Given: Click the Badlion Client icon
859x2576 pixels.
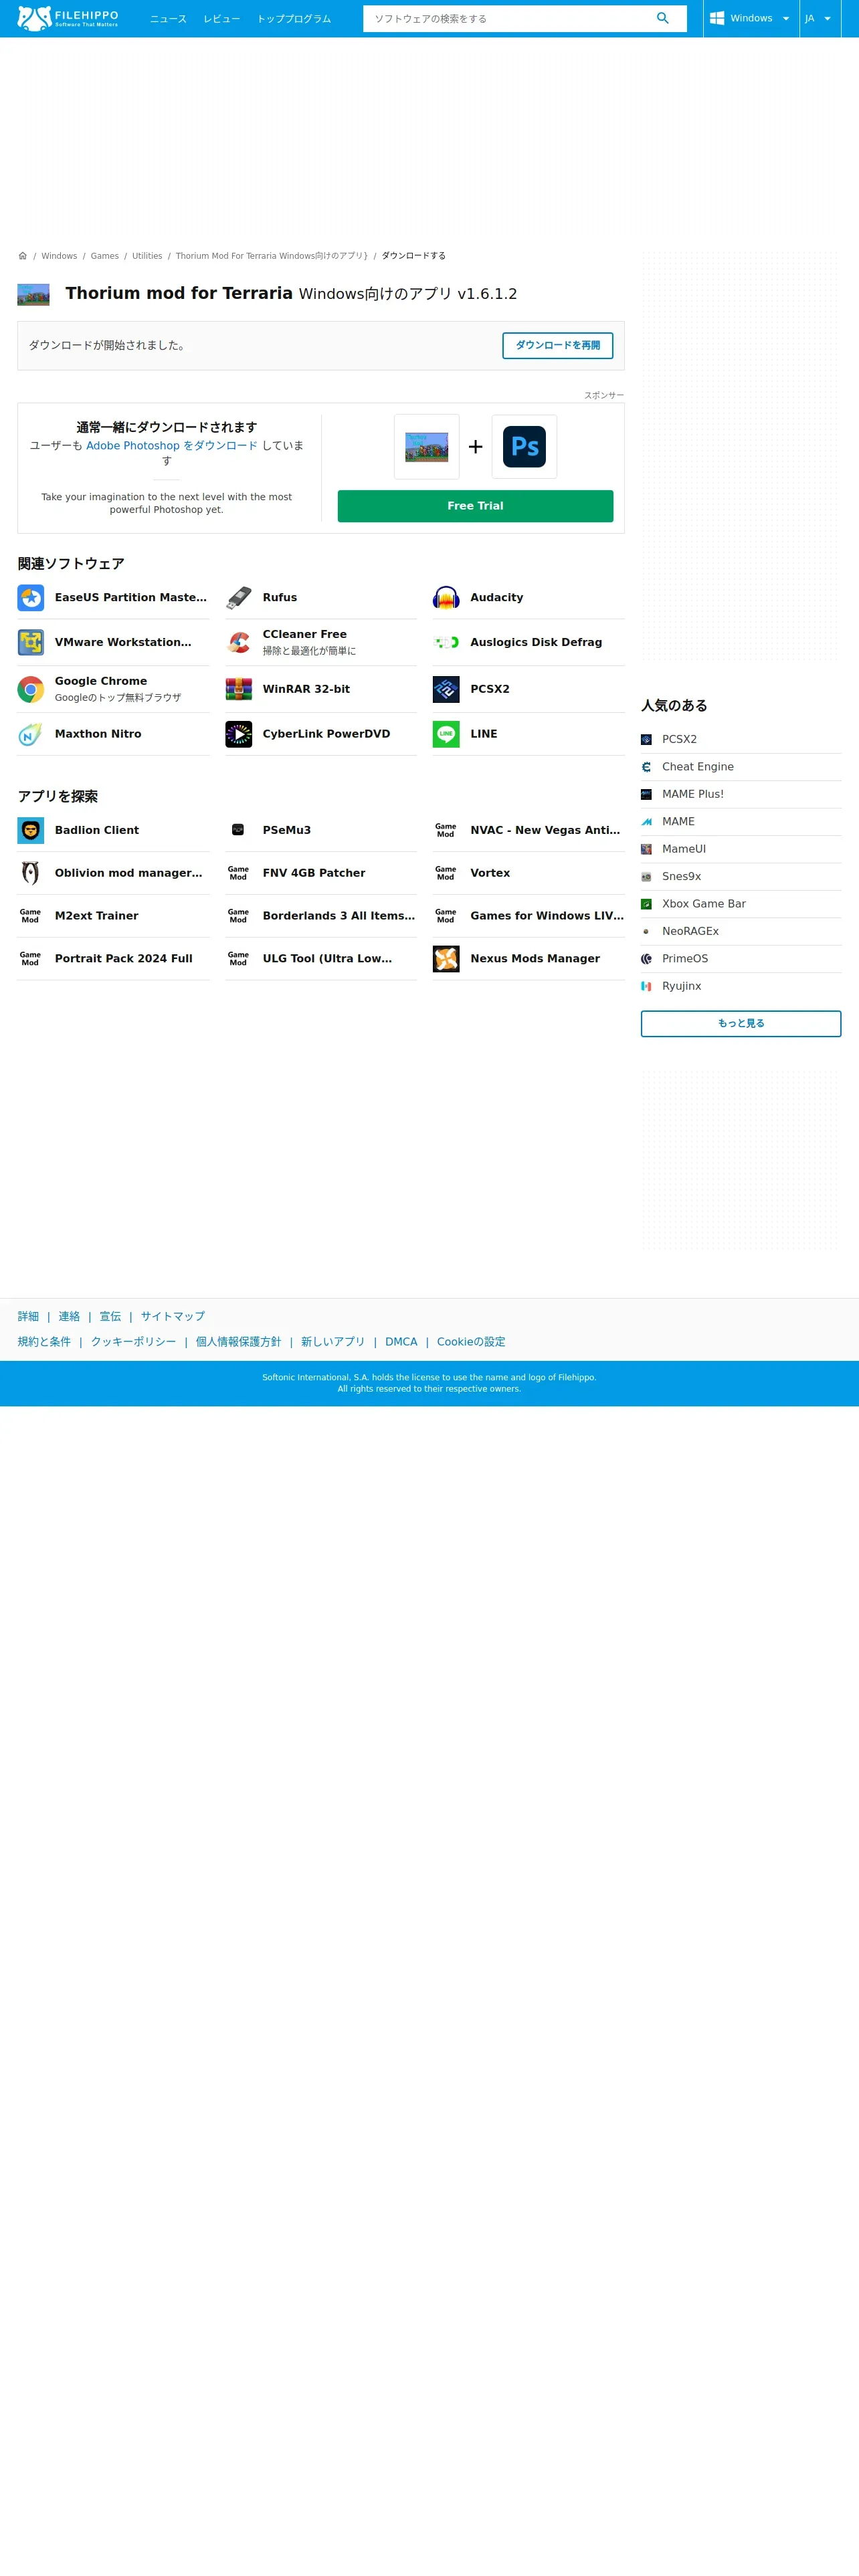Looking at the screenshot, I should (x=31, y=830).
